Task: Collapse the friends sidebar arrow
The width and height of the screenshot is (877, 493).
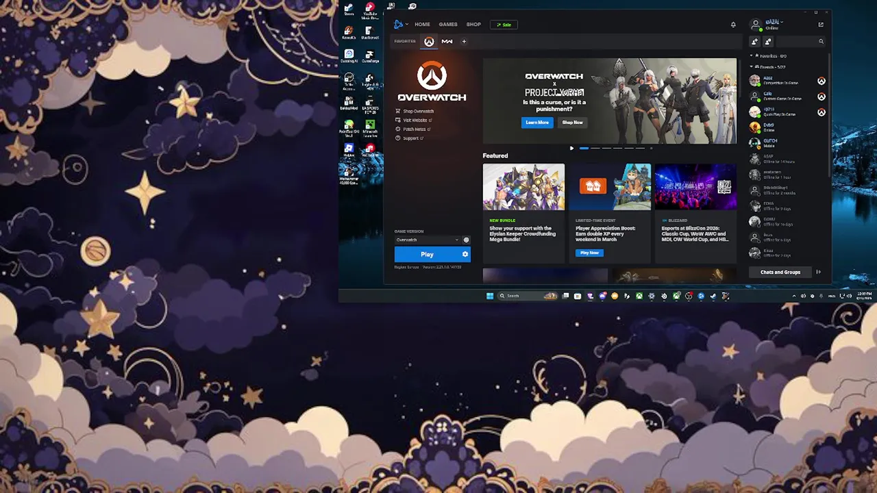Action: pos(818,272)
